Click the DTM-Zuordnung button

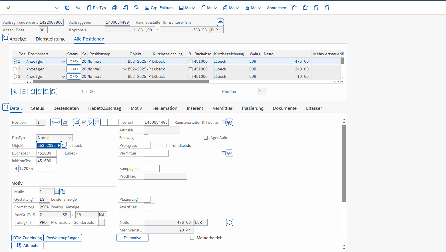coord(27,238)
